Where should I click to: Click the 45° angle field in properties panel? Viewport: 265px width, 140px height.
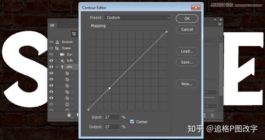point(210,92)
